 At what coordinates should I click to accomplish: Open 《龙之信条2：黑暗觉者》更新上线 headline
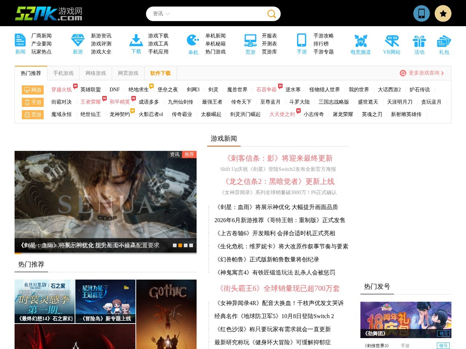click(x=278, y=181)
